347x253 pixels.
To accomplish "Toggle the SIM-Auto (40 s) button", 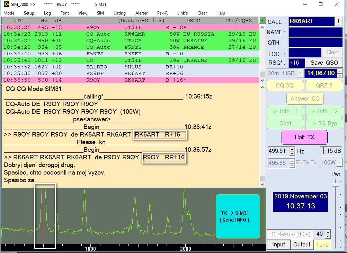I will 290,234.
